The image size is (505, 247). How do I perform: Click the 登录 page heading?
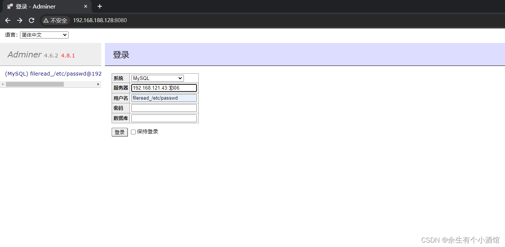coord(121,55)
